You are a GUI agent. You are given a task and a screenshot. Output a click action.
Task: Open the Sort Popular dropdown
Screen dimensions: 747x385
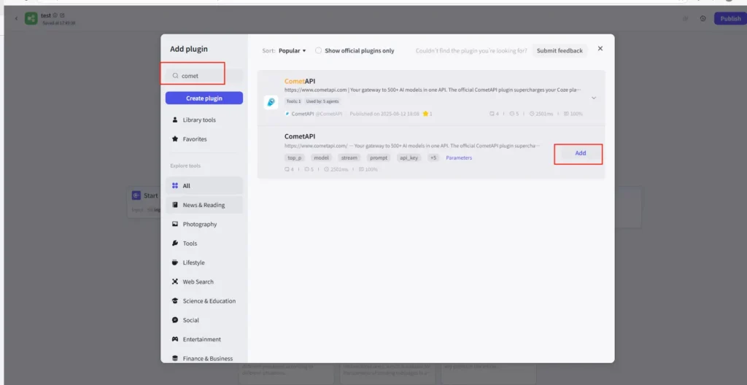pyautogui.click(x=292, y=50)
